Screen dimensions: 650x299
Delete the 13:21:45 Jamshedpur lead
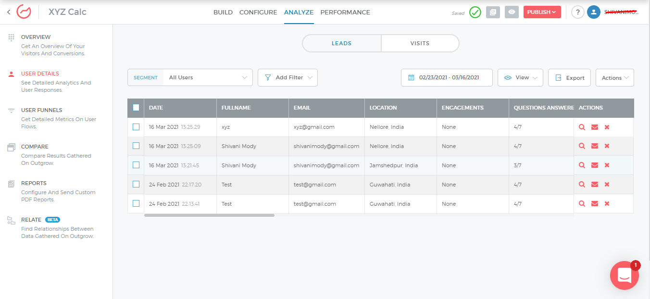pos(607,165)
